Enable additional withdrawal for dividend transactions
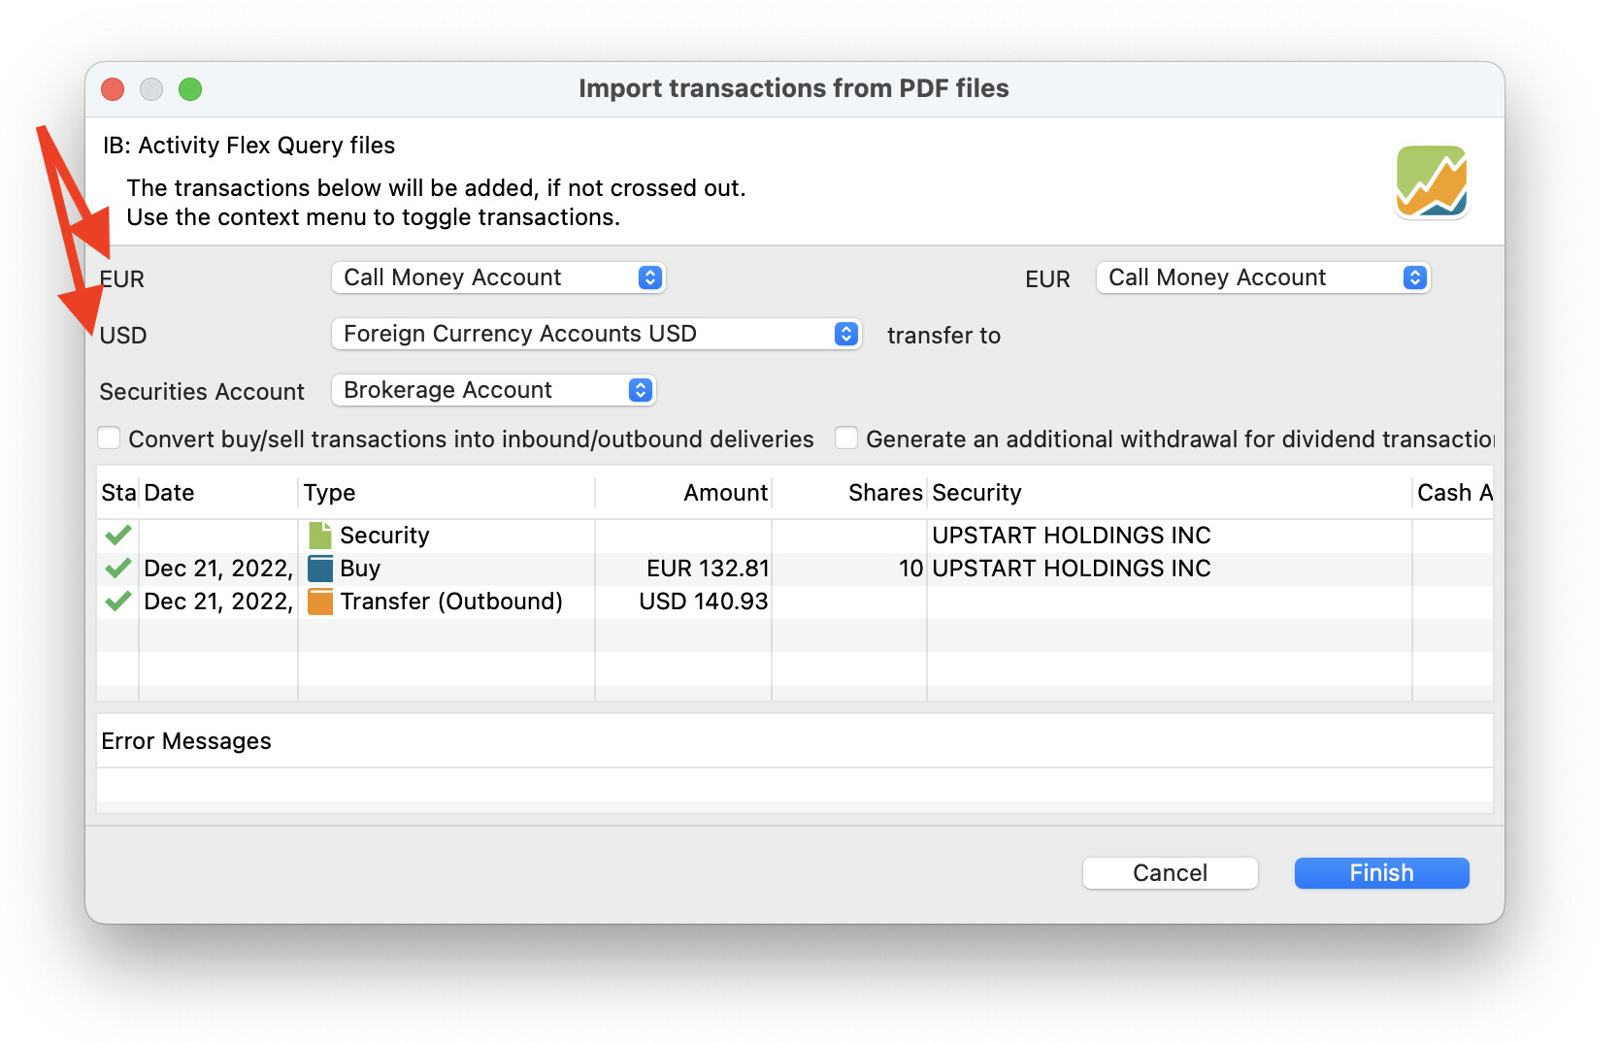 point(846,439)
